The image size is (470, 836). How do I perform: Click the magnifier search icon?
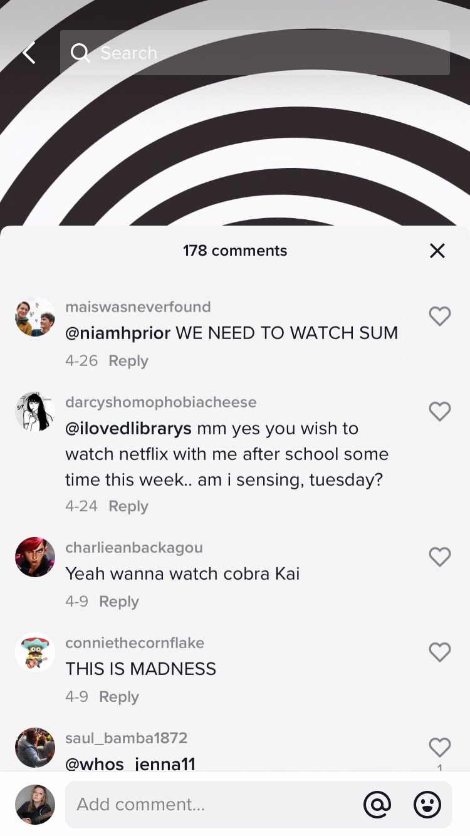(x=80, y=53)
